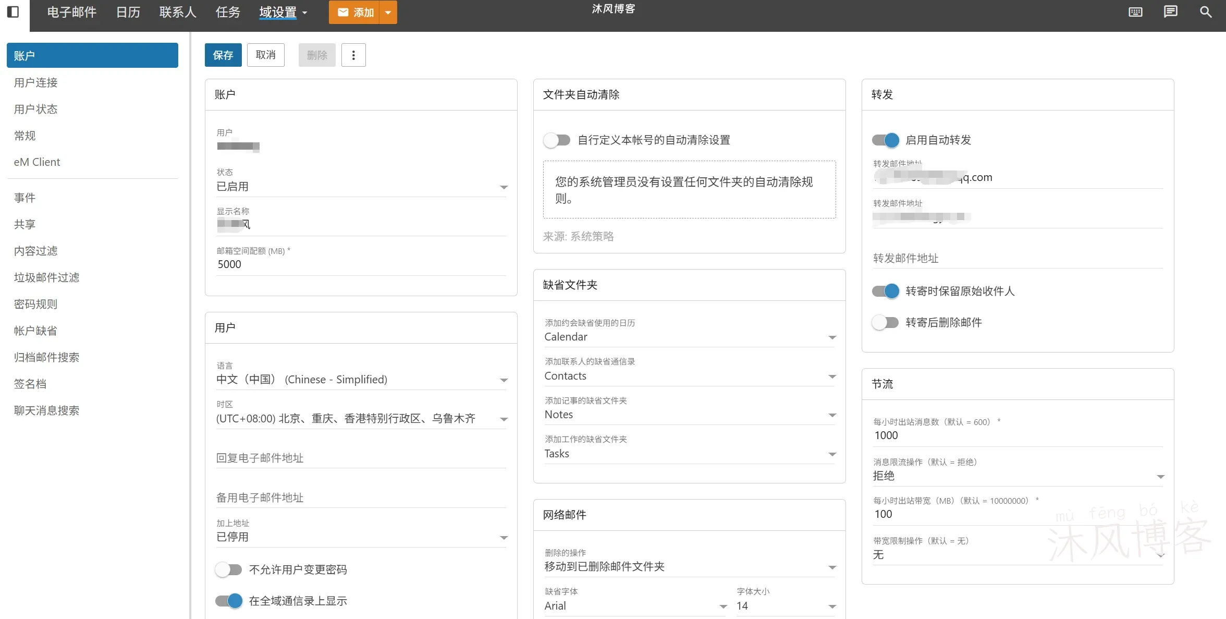Open 用户连接 in the sidebar
Viewport: 1226px width, 619px height.
pyautogui.click(x=92, y=82)
